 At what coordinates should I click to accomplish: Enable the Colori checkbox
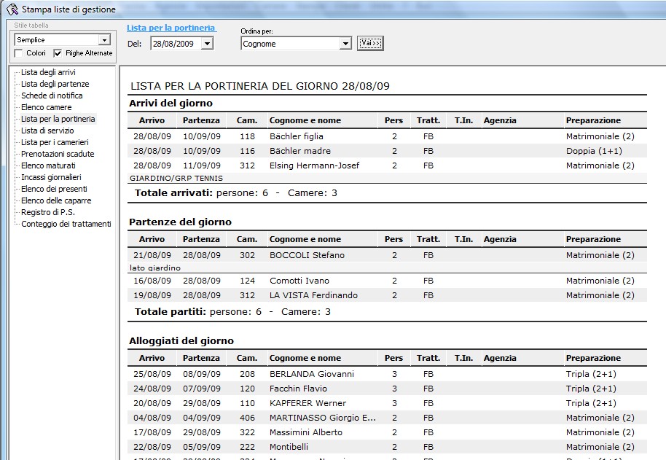click(x=18, y=53)
